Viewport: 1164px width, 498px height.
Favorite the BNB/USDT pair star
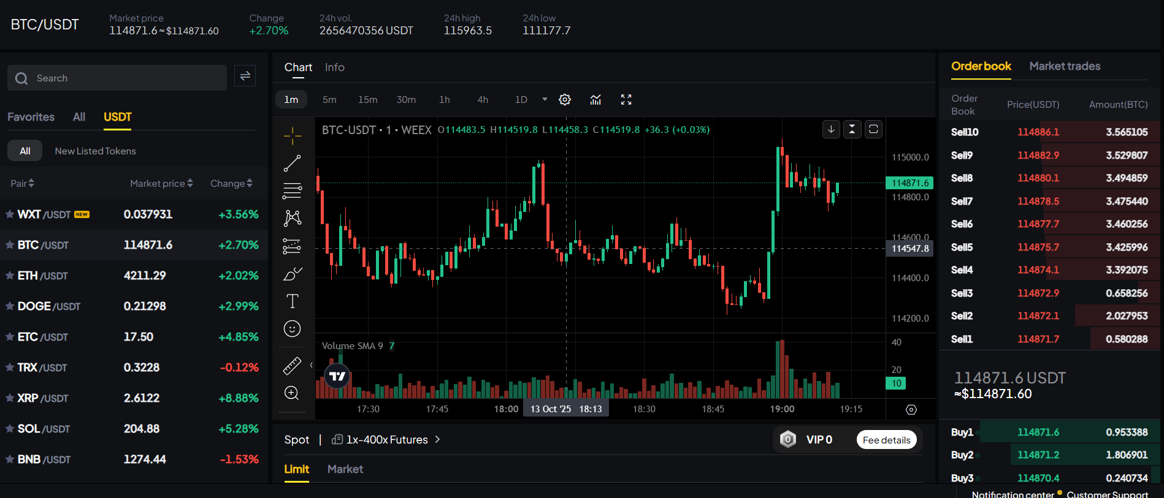point(10,459)
